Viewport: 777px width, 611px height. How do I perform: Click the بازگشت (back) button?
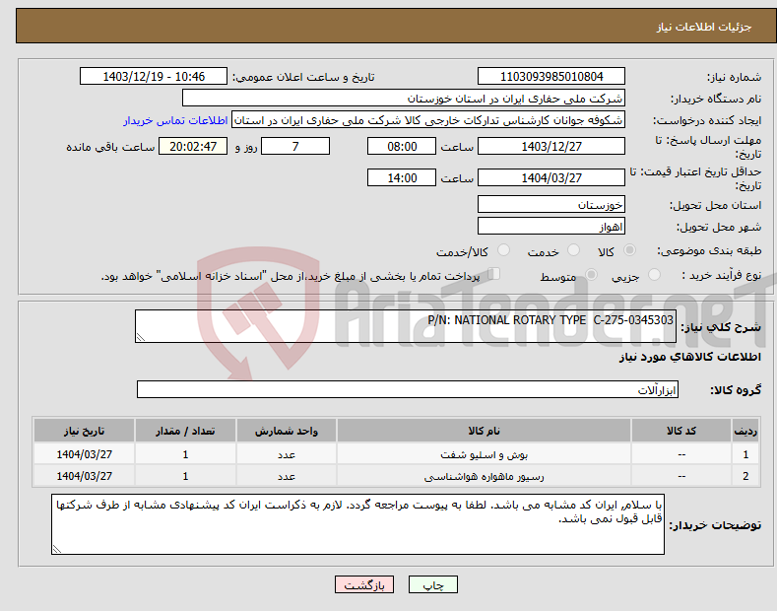tap(364, 584)
